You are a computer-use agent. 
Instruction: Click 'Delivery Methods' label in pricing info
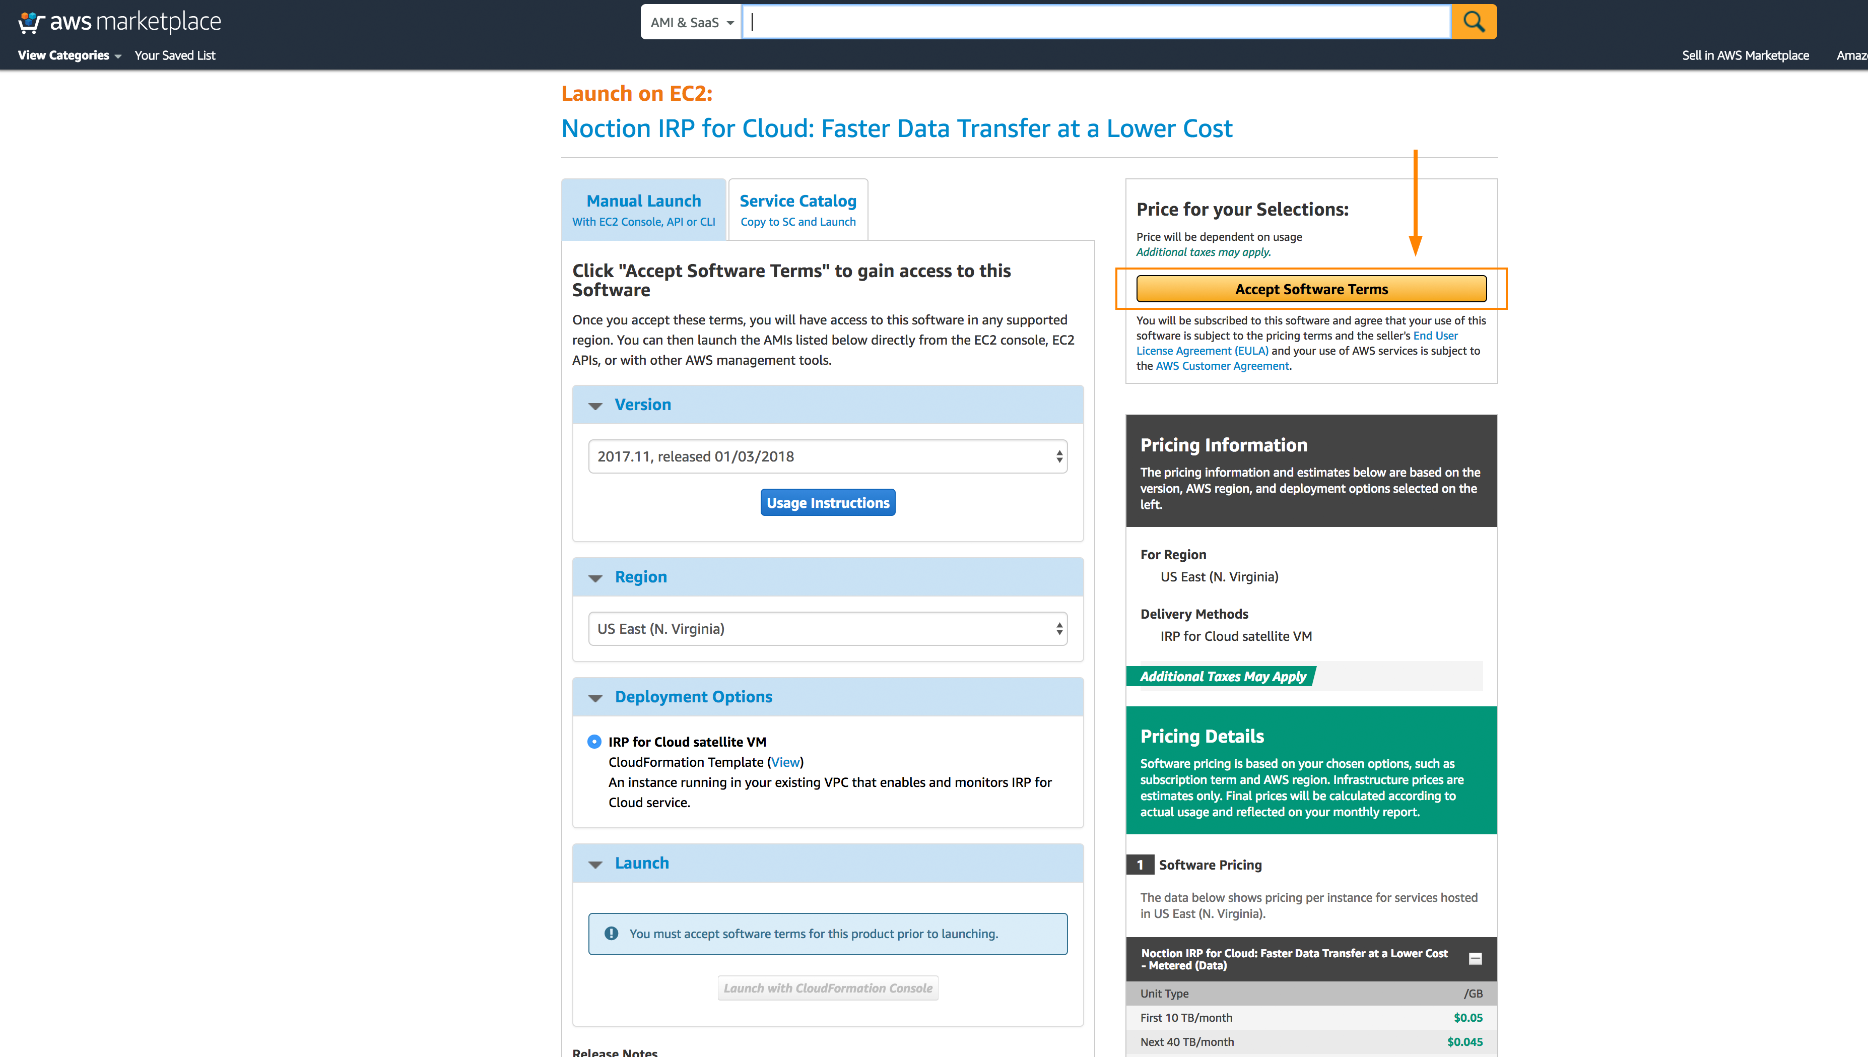click(1194, 614)
